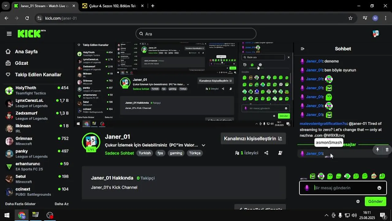Image resolution: width=392 pixels, height=221 pixels.
Task: Open Chrome profile M avatar
Action: tap(375, 18)
